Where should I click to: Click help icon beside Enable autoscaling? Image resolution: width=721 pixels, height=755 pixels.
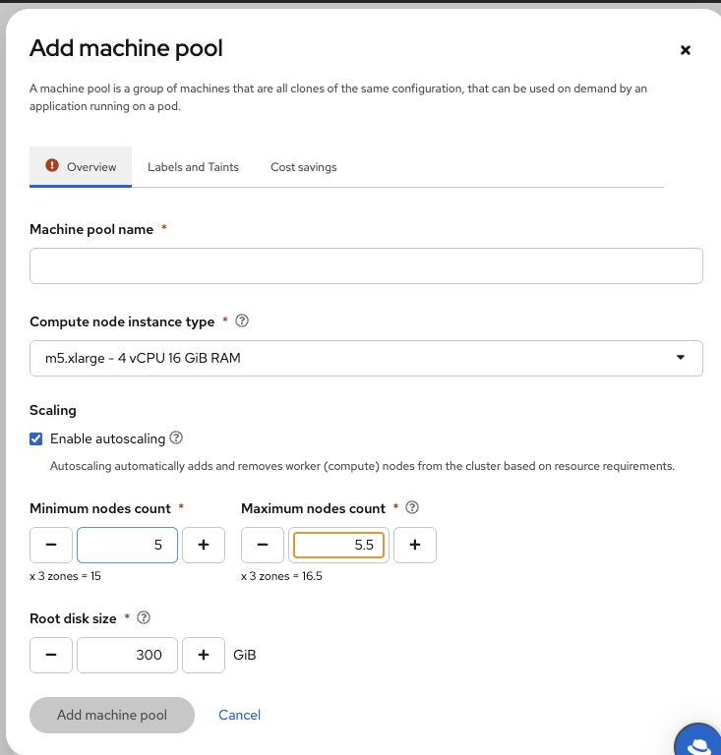(x=177, y=438)
